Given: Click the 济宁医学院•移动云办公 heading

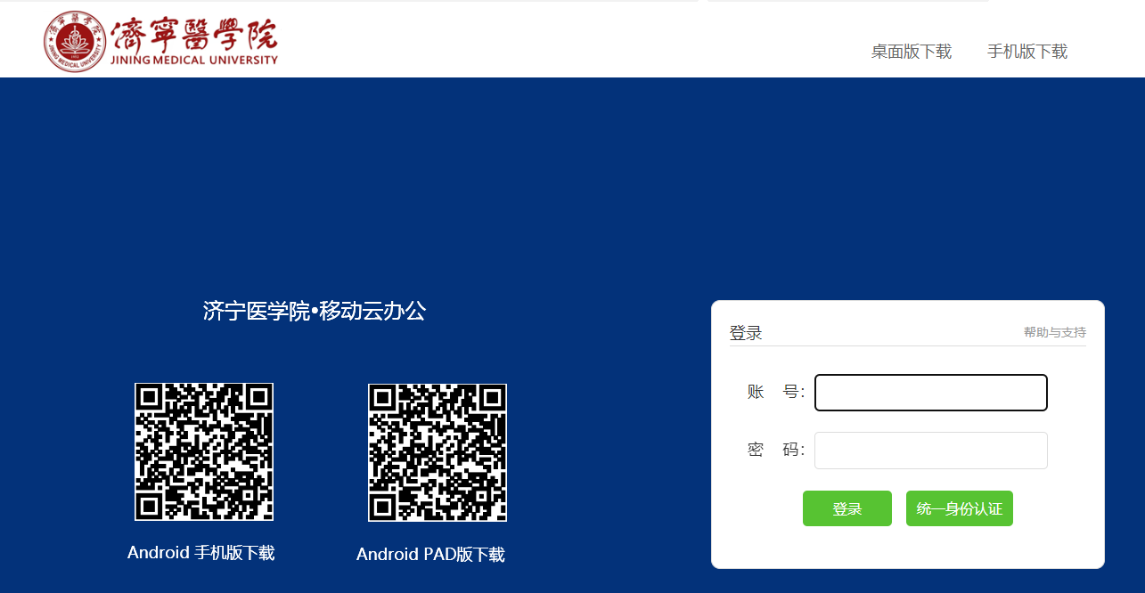Looking at the screenshot, I should 315,311.
